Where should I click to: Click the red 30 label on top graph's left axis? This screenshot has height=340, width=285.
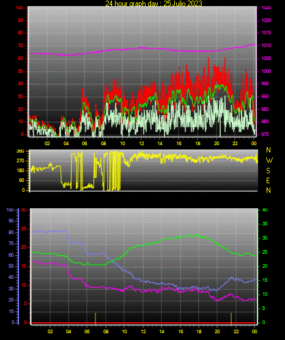(x=20, y=97)
